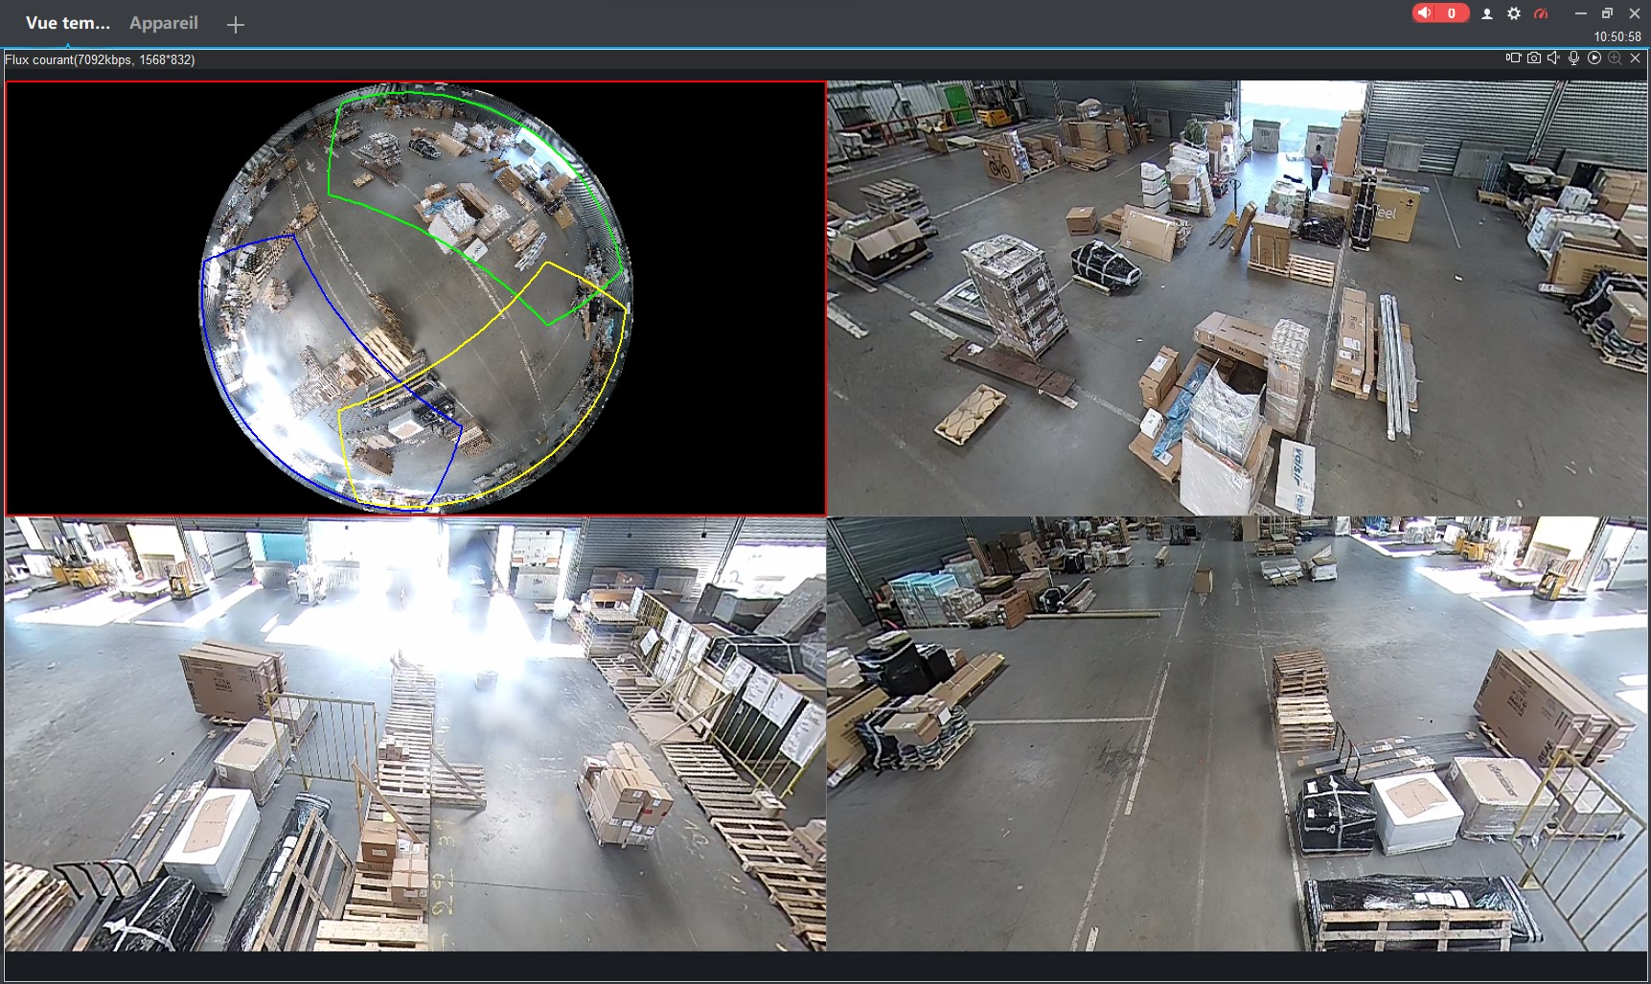Open the red alarm counter indicator
1651x984 pixels.
pos(1439,13)
